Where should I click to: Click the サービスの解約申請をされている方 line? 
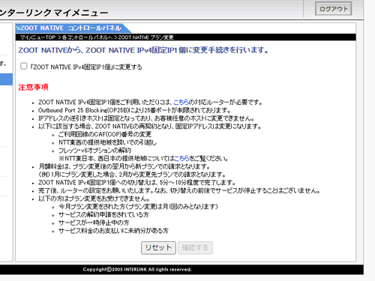[103, 214]
